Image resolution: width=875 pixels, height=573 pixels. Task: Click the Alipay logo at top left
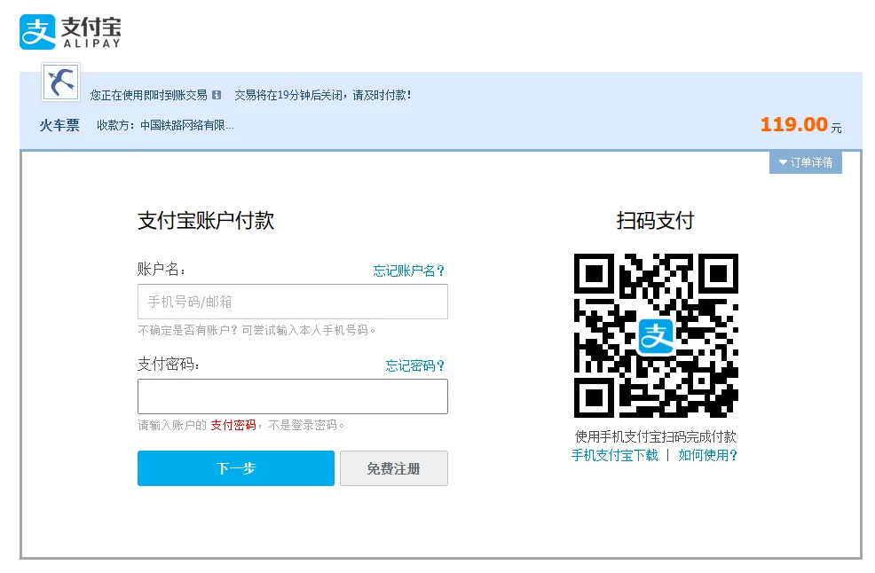point(70,32)
